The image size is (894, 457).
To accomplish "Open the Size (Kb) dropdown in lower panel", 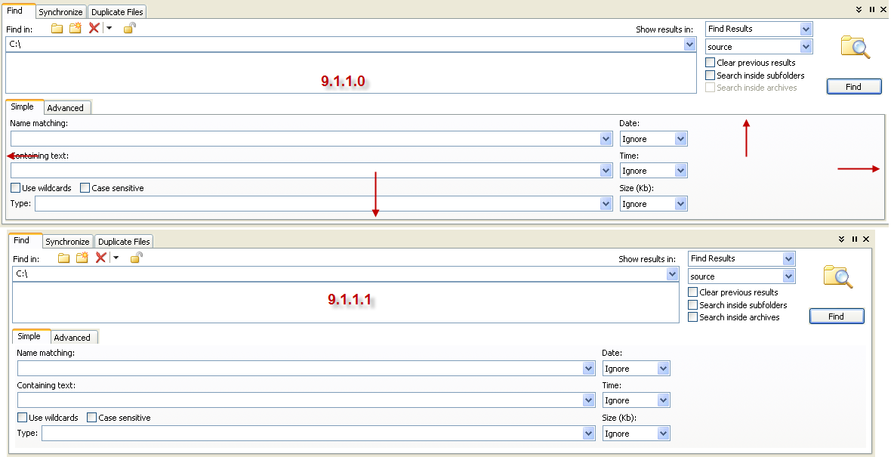I will 663,434.
